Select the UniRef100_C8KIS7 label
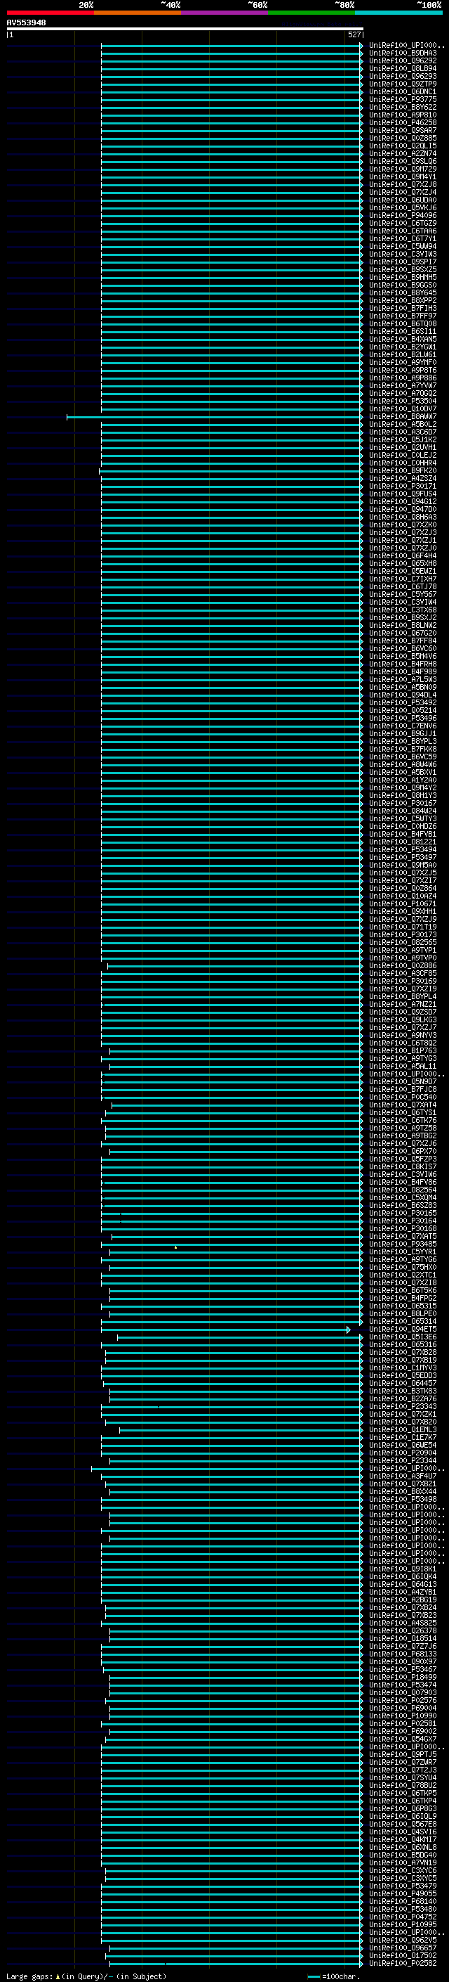Viewport: 449px width, 1982px height. [403, 1167]
